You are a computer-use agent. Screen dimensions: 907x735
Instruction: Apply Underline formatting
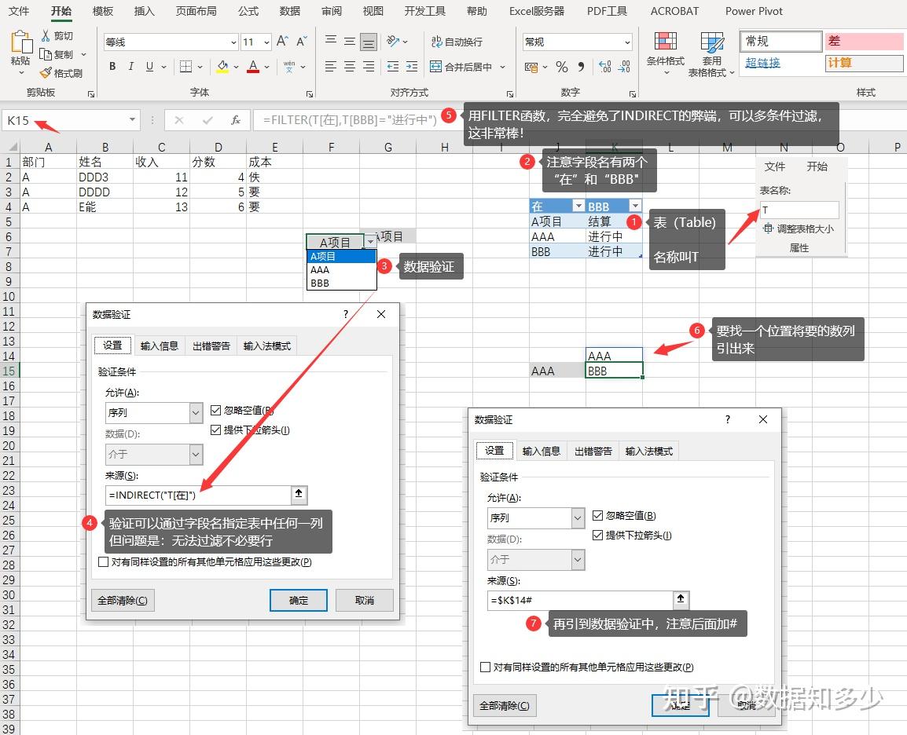pos(149,68)
